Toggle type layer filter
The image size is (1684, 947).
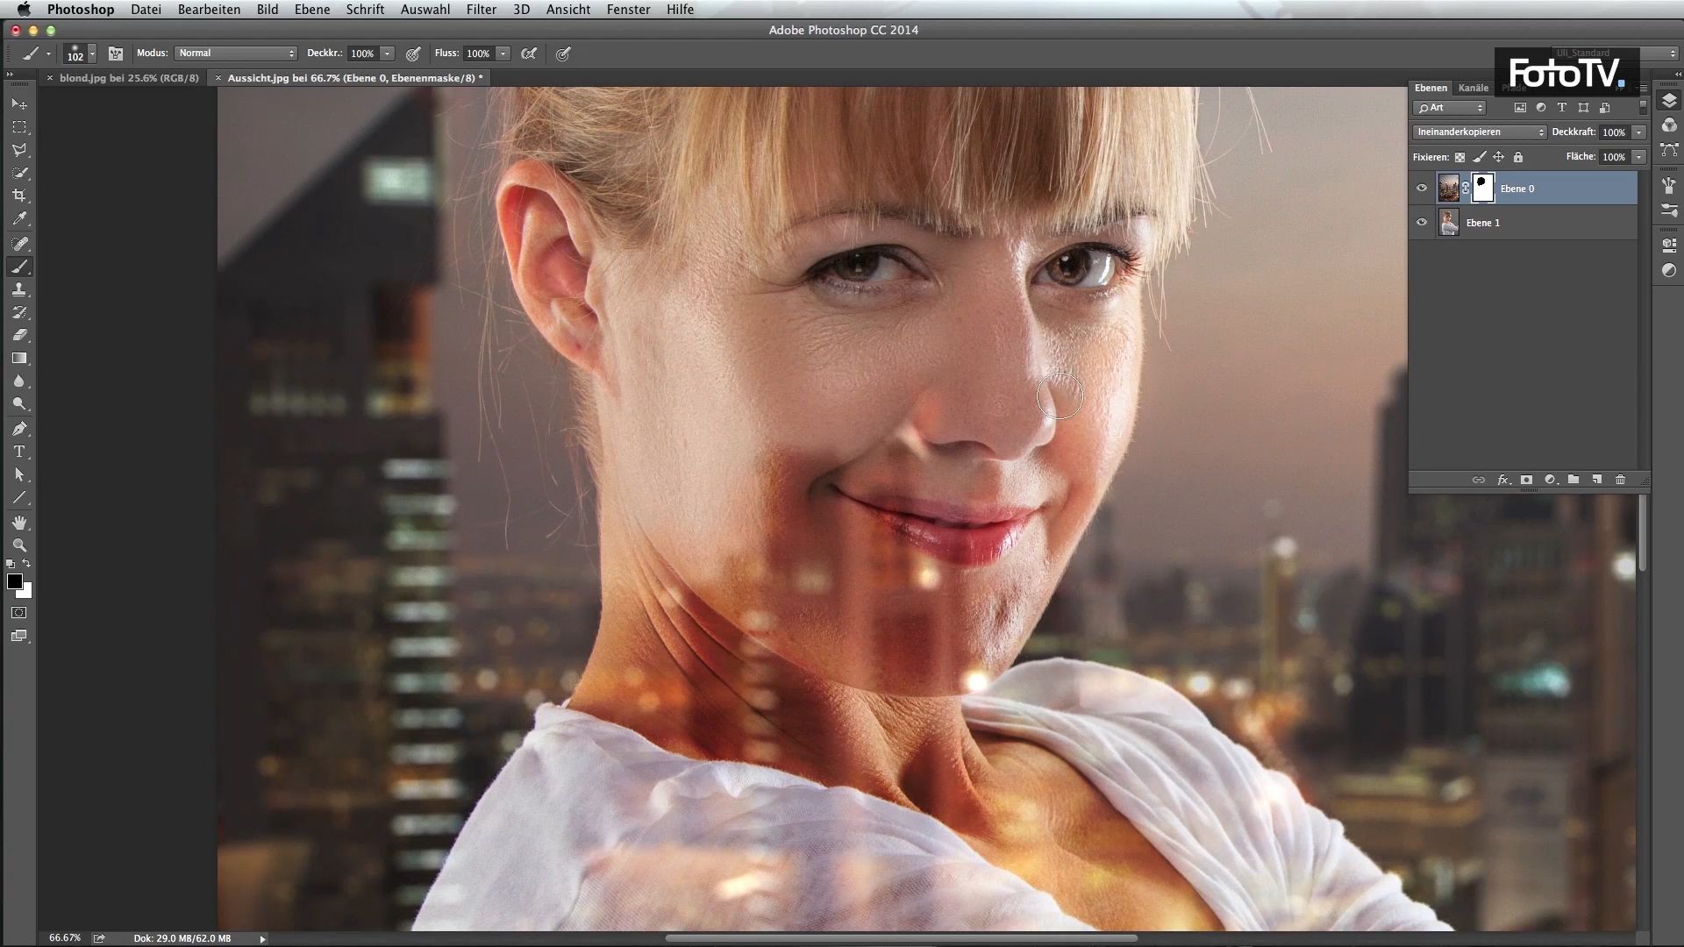click(1562, 108)
